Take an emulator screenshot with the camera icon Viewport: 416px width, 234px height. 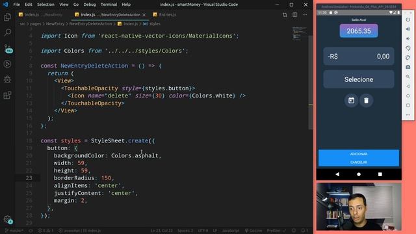tap(408, 67)
